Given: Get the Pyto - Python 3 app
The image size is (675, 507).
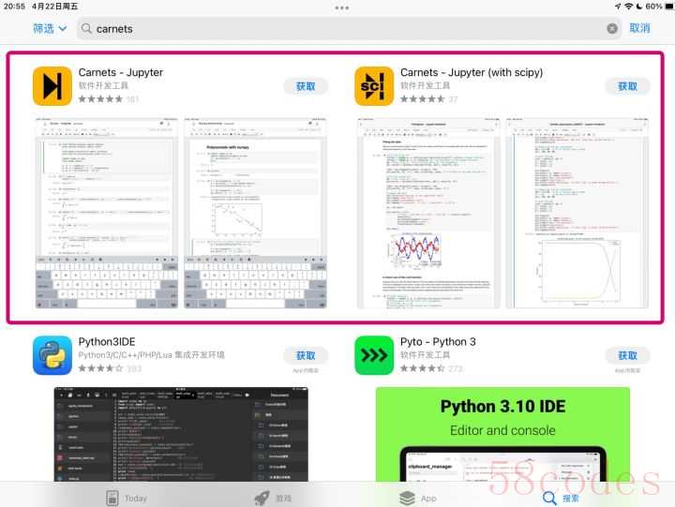Looking at the screenshot, I should (x=627, y=355).
